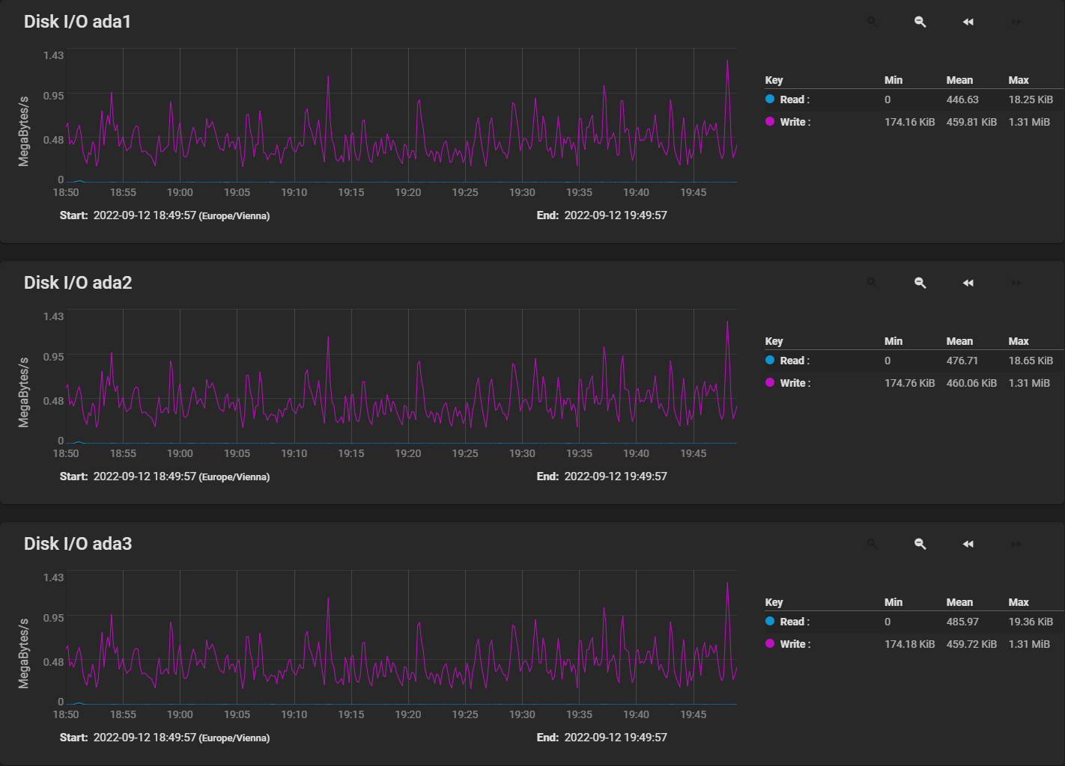Click ada1 Read max 18.25 KiB
The width and height of the screenshot is (1065, 766).
[1031, 99]
